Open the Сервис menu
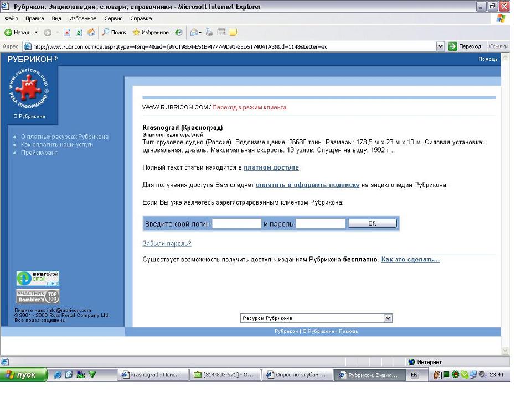 pos(114,19)
